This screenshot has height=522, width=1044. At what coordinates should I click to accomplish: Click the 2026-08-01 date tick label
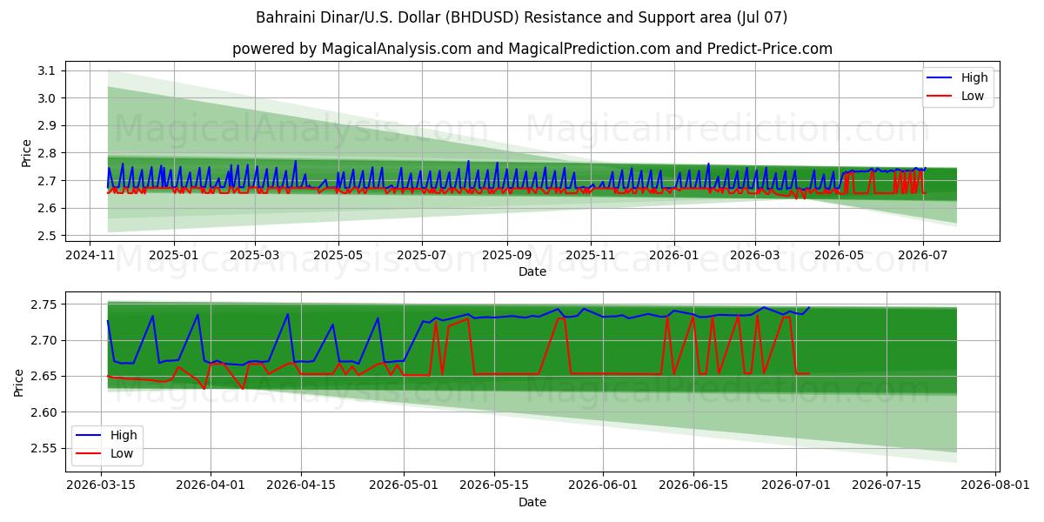click(x=994, y=486)
